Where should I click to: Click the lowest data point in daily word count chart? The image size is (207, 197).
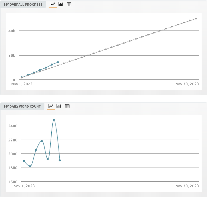(x=30, y=166)
